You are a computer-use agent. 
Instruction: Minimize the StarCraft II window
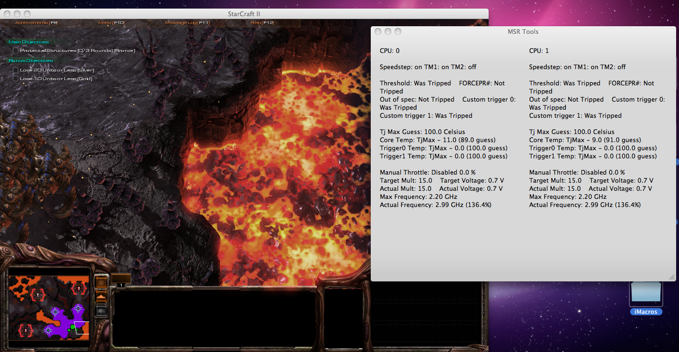point(17,14)
